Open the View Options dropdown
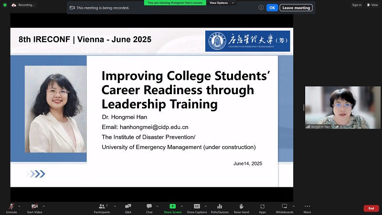 pos(222,2)
